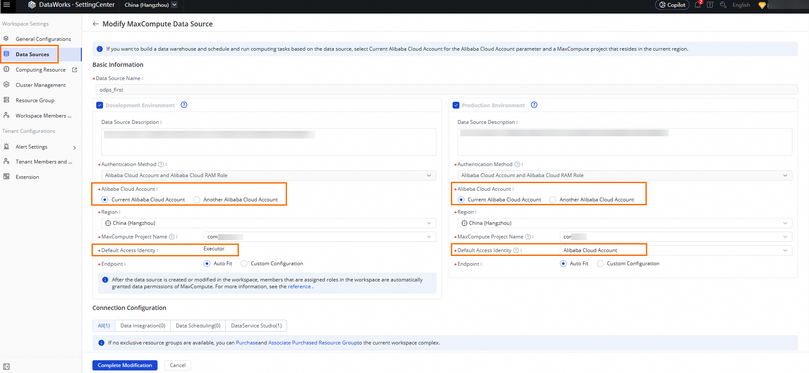This screenshot has height=373, width=809.
Task: Choose Custom Configuration endpoint for Production
Action: tap(600, 264)
